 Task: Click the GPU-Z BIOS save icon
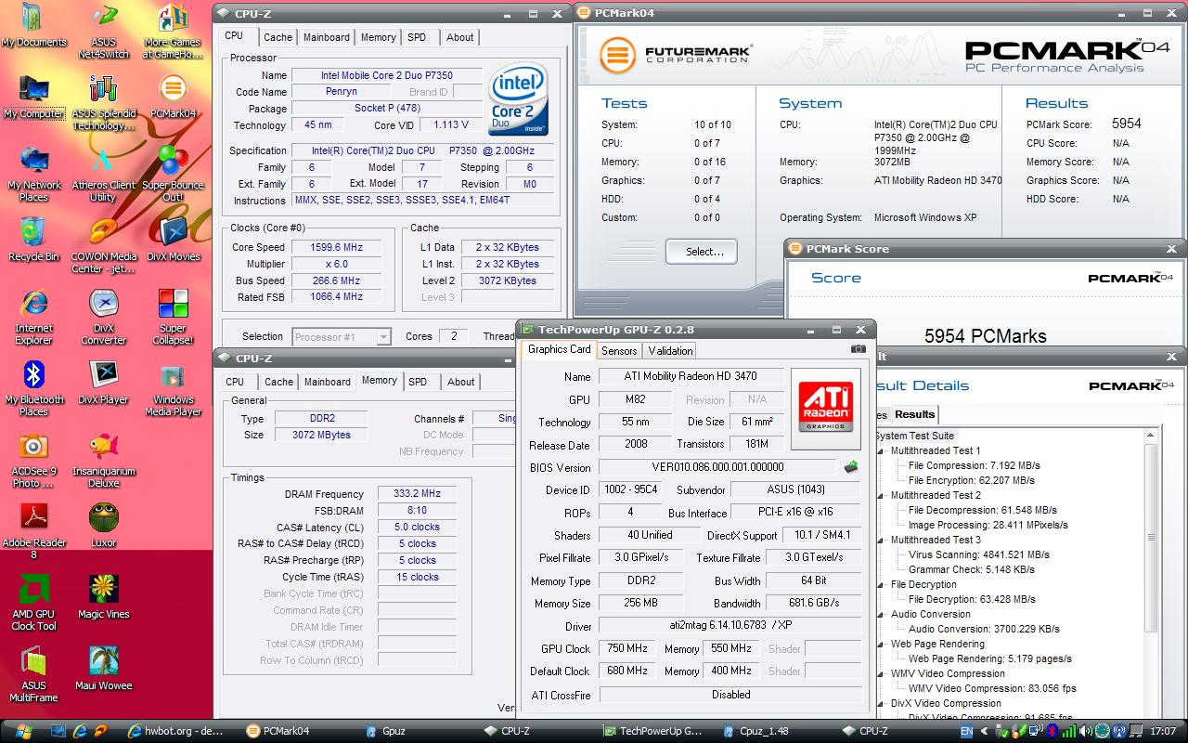click(850, 467)
